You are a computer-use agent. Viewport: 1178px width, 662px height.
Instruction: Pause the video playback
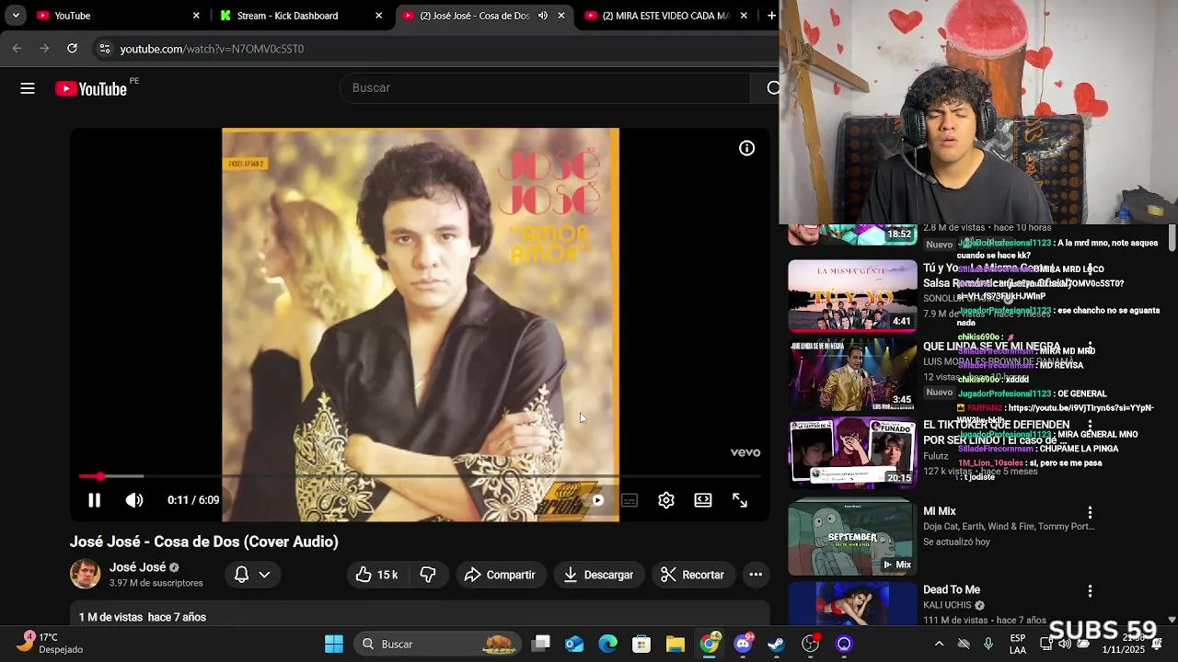pos(94,500)
